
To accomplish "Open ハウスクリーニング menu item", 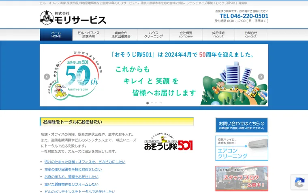I will (x=154, y=35).
